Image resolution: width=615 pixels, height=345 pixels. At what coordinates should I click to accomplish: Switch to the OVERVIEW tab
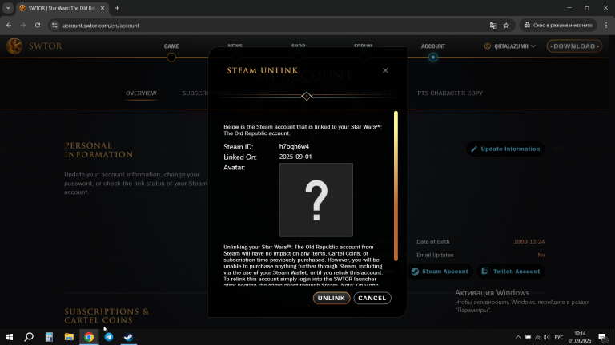point(141,93)
